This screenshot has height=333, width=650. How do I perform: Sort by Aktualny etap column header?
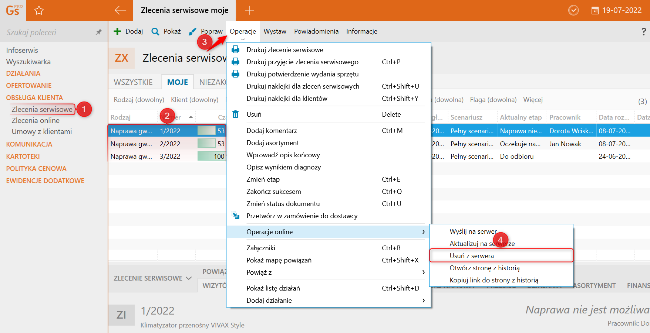[521, 117]
